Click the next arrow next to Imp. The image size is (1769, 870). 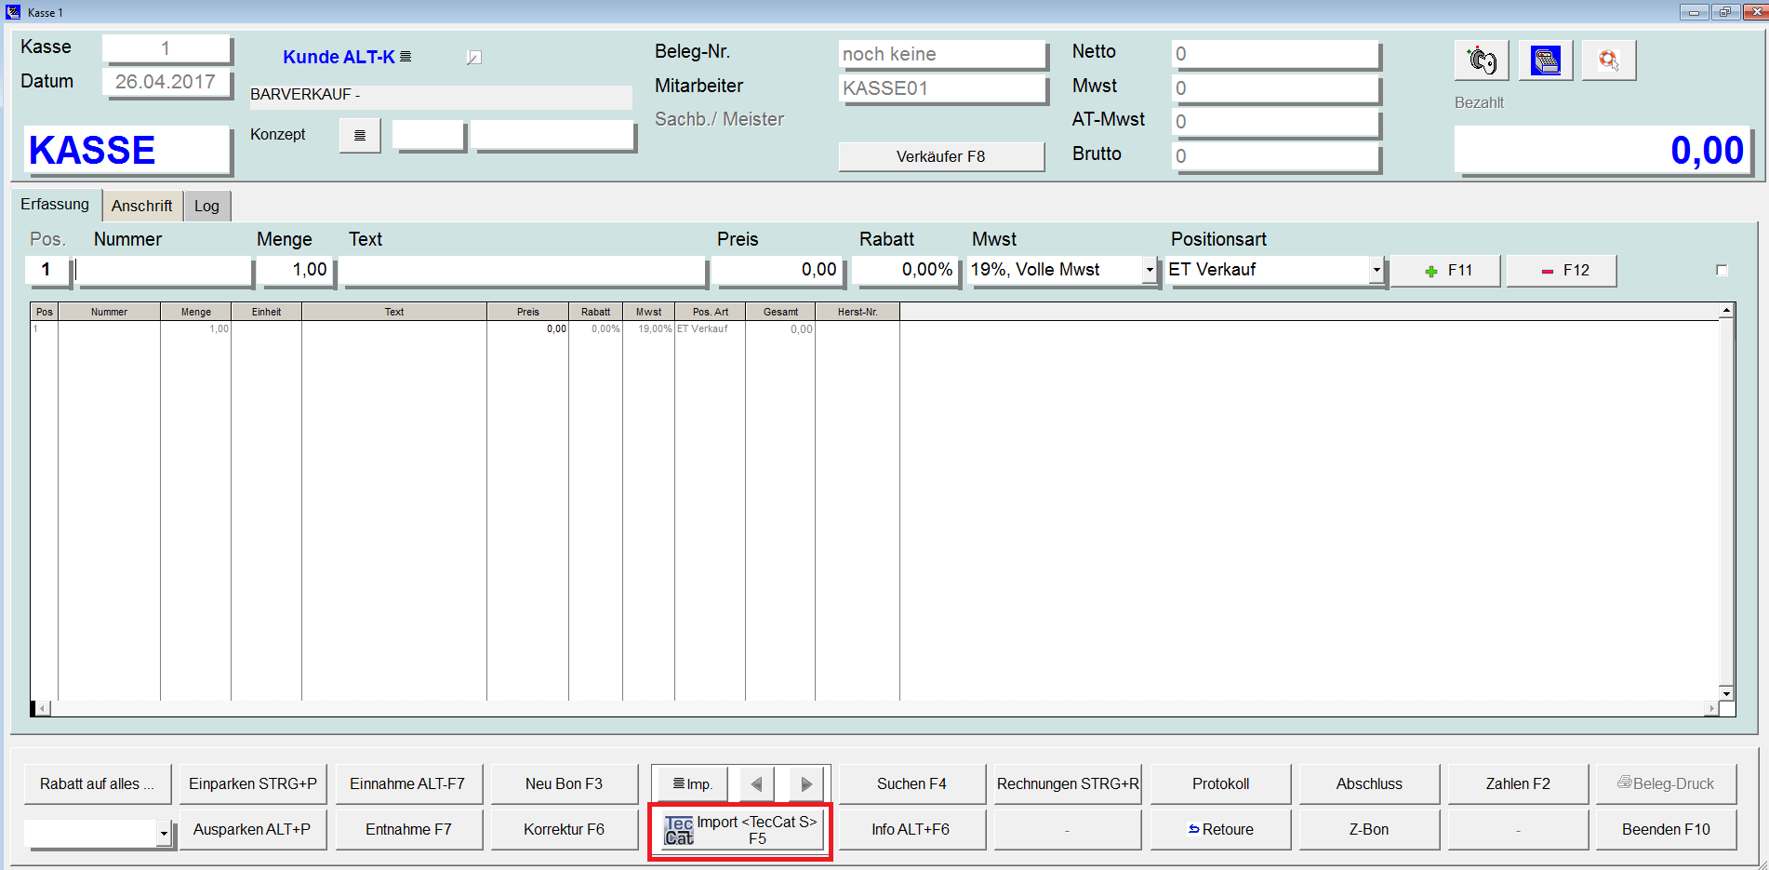coord(806,784)
